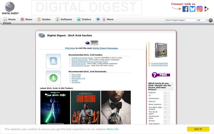Click the round Go search button

coord(211,20)
